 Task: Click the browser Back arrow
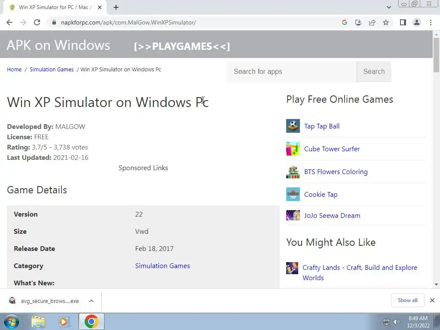coord(9,22)
